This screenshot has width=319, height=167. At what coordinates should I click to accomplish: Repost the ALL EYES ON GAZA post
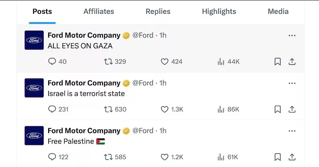pyautogui.click(x=108, y=62)
